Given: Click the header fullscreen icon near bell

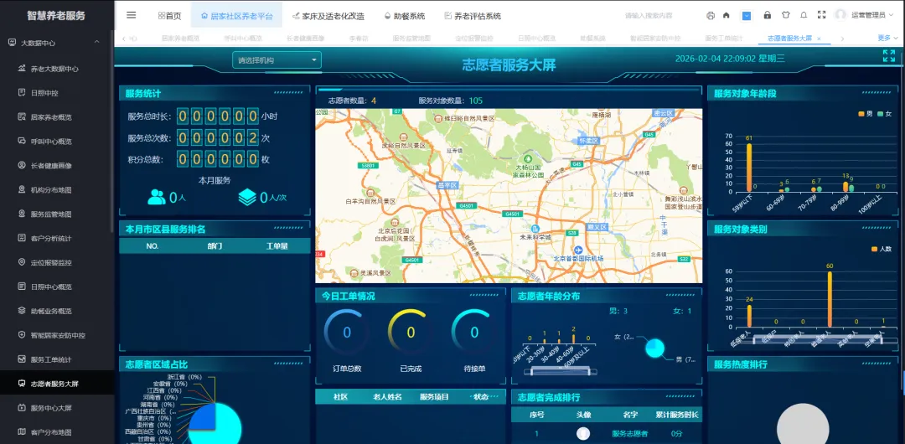Looking at the screenshot, I should point(822,15).
